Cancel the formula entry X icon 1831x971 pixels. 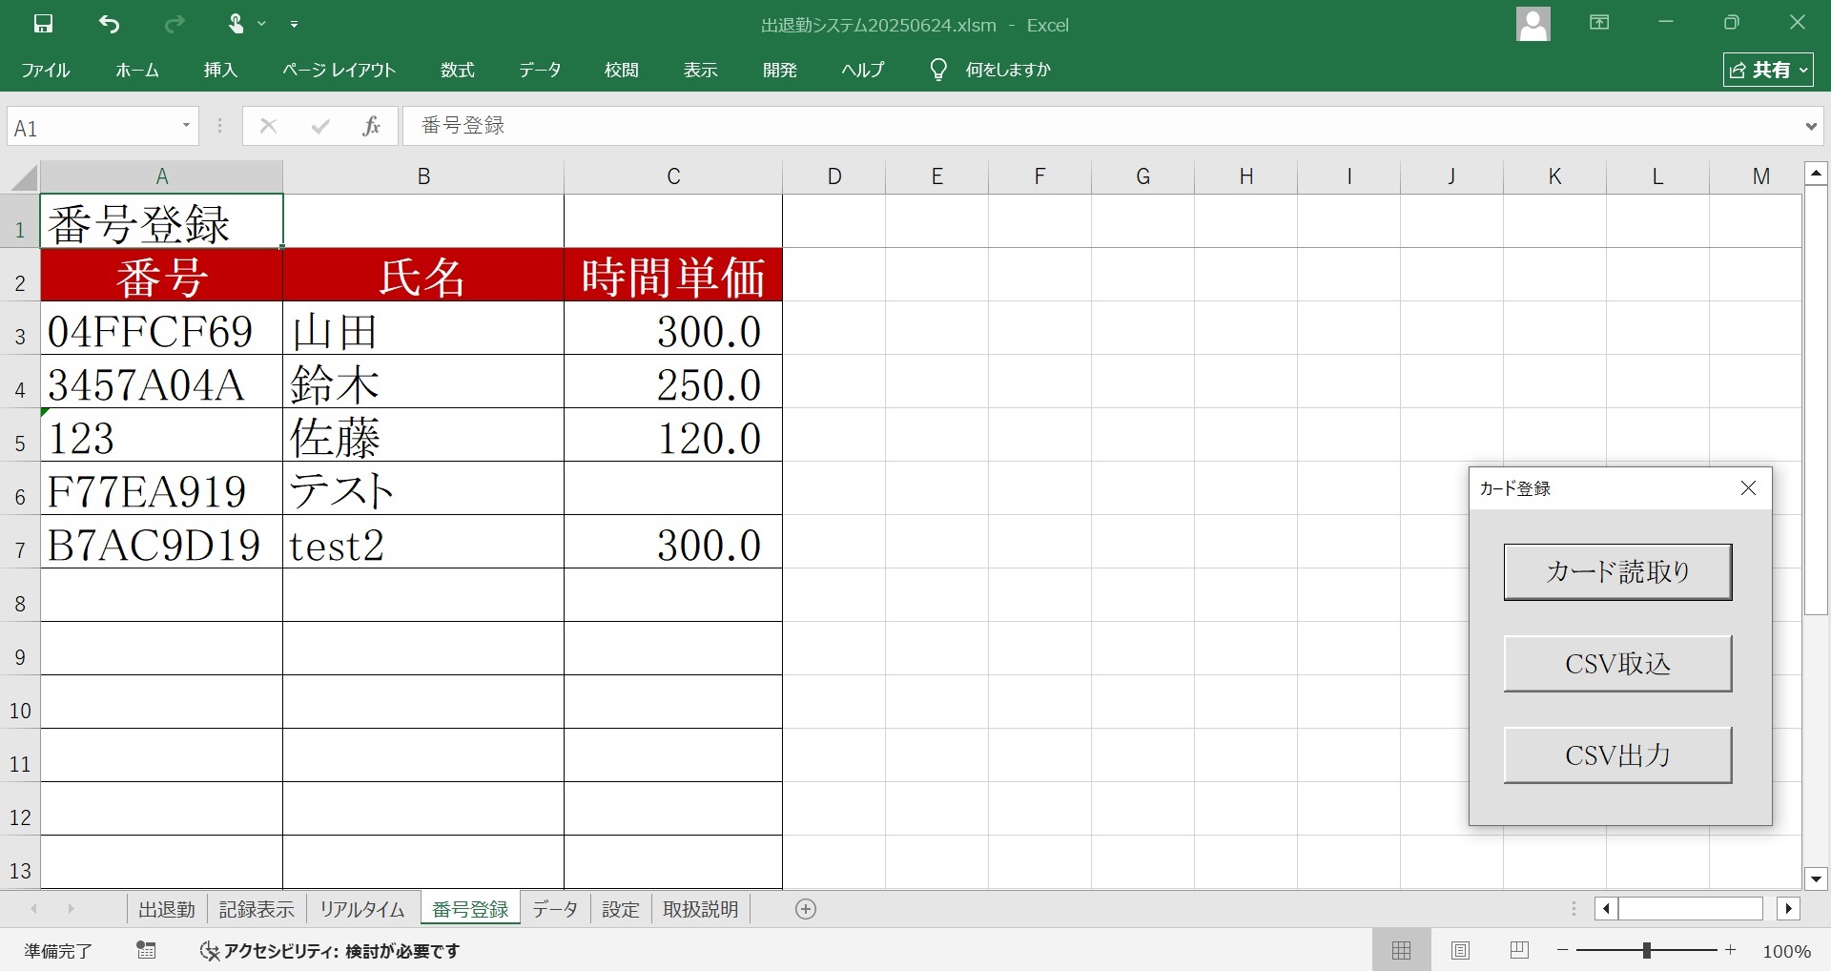click(268, 126)
